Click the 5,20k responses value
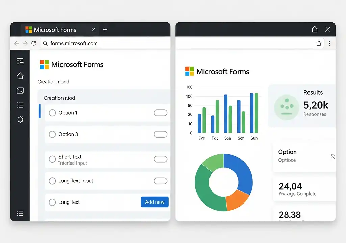The height and width of the screenshot is (243, 346). 316,105
